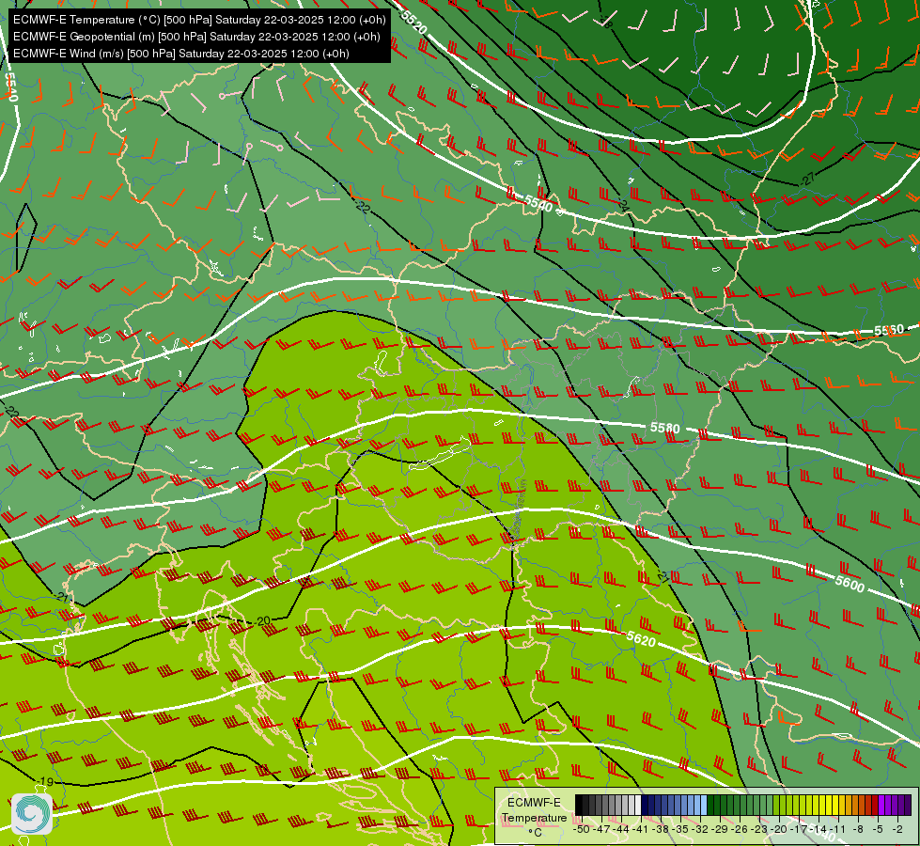Click the -11 legend tick value
The height and width of the screenshot is (846, 920).
click(x=838, y=830)
